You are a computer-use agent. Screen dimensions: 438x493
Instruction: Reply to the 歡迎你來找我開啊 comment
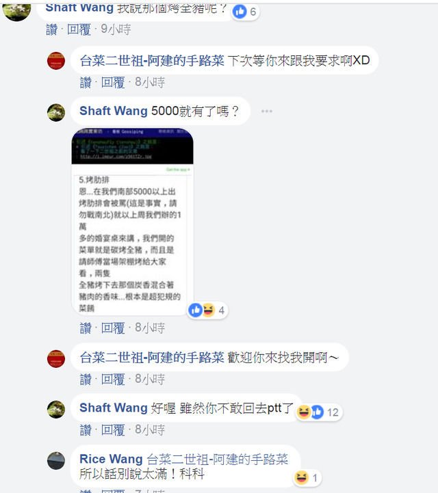coord(113,379)
